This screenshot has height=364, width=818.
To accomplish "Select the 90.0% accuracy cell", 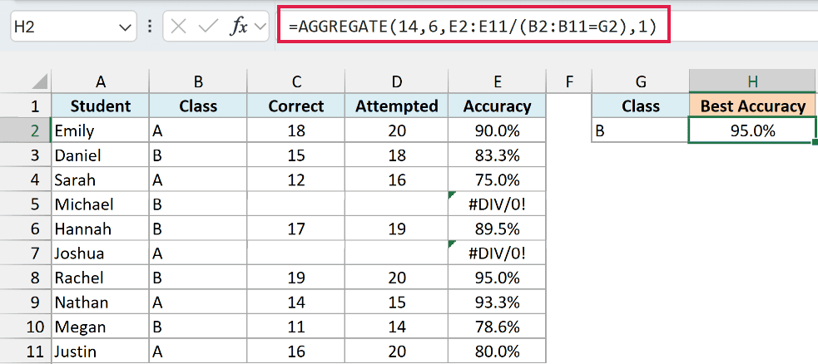I will click(497, 130).
